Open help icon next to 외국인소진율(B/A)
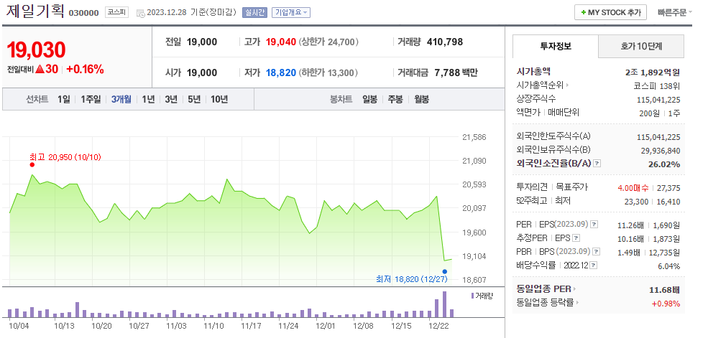The height and width of the screenshot is (338, 708). (x=597, y=164)
